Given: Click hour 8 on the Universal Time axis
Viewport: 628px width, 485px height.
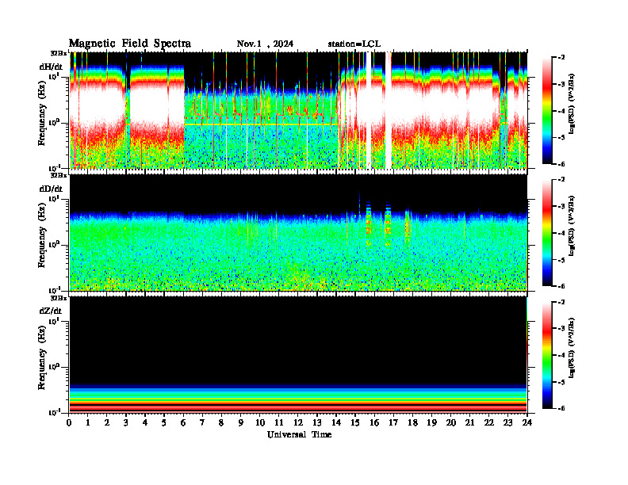Looking at the screenshot, I should point(221,422).
